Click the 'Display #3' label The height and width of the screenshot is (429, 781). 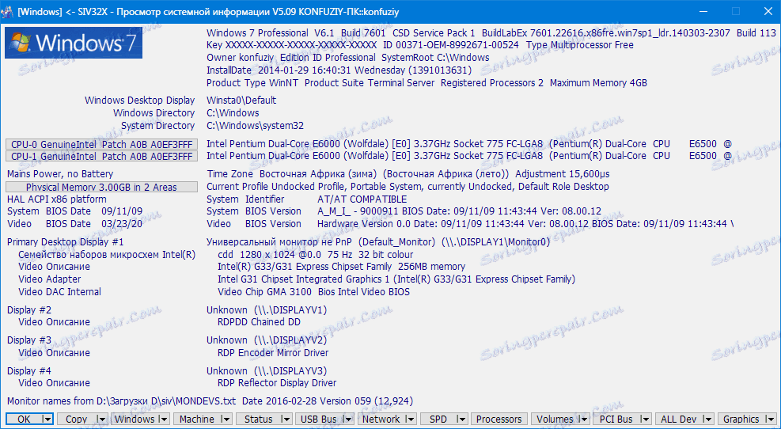click(29, 340)
